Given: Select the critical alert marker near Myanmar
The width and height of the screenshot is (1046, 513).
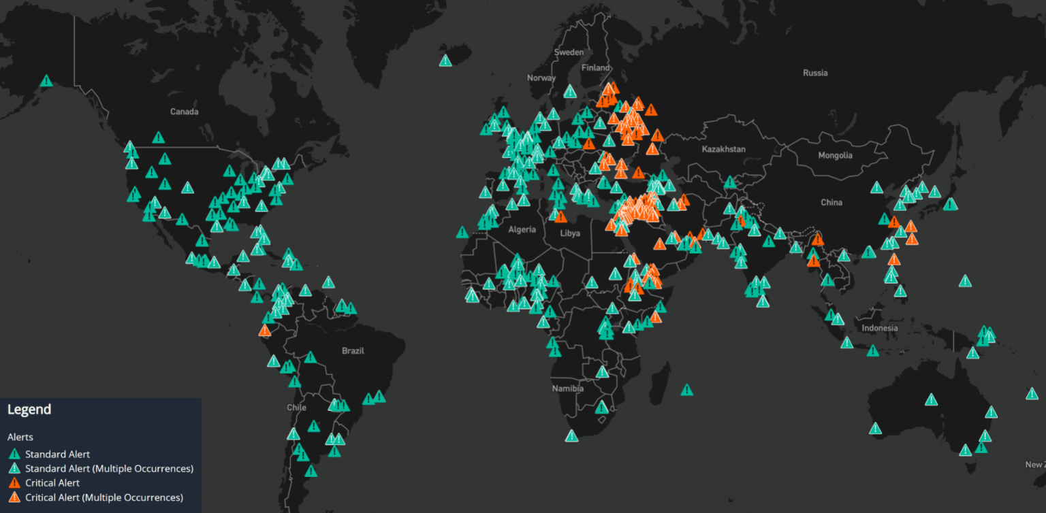Looking at the screenshot, I should point(813,260).
